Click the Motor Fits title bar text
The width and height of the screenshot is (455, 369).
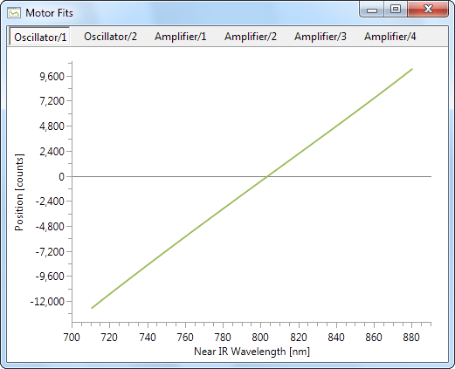(x=49, y=13)
